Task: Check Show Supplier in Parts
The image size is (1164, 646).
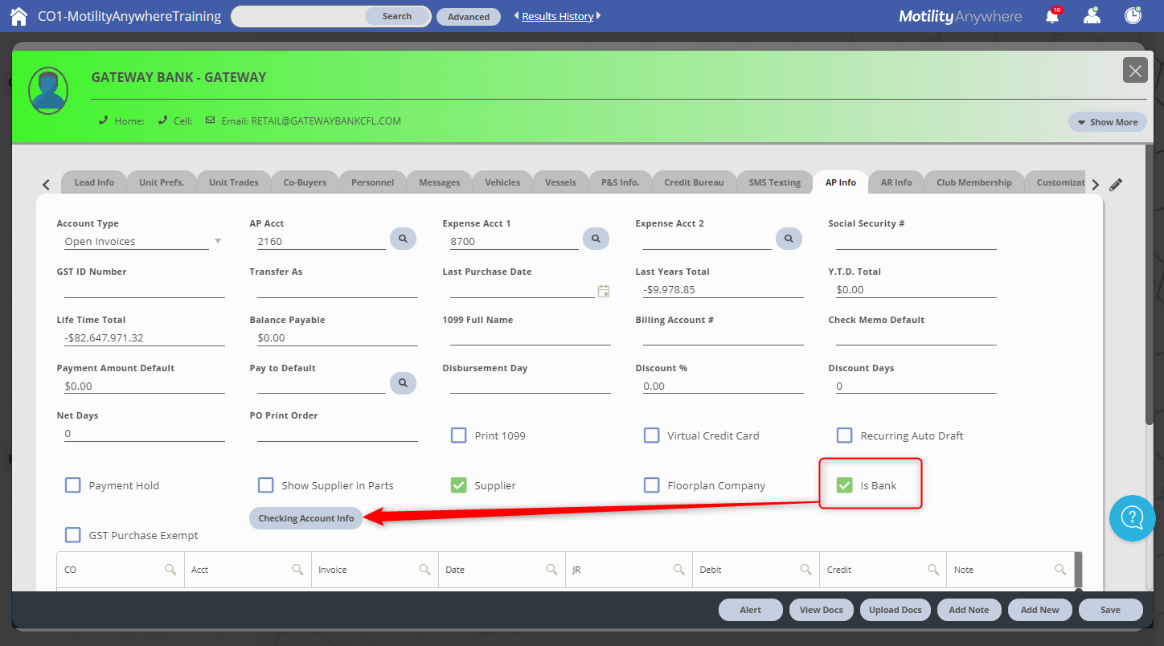Action: 265,485
